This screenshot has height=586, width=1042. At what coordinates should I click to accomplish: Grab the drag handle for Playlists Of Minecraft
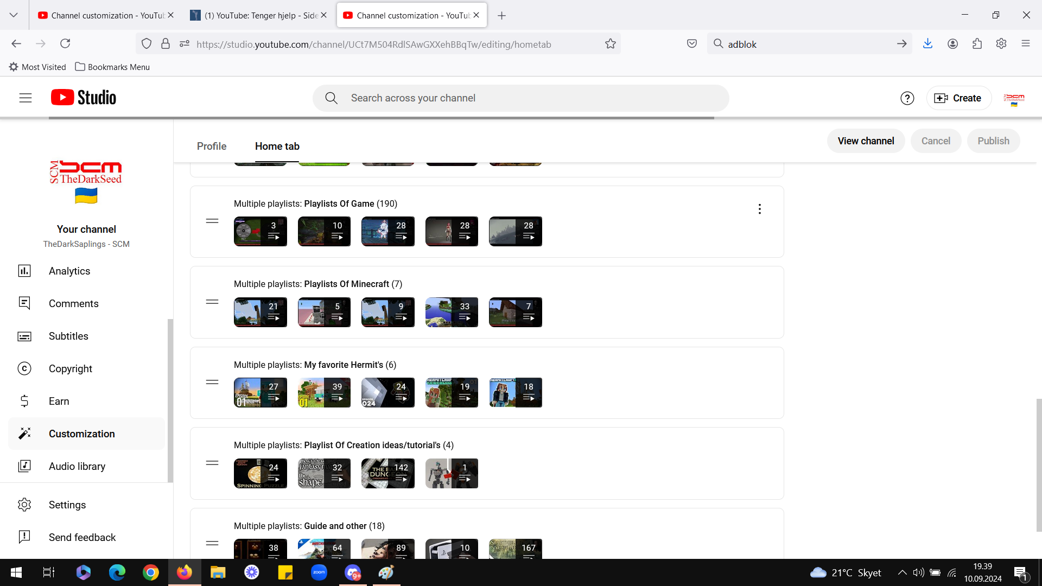pyautogui.click(x=212, y=302)
